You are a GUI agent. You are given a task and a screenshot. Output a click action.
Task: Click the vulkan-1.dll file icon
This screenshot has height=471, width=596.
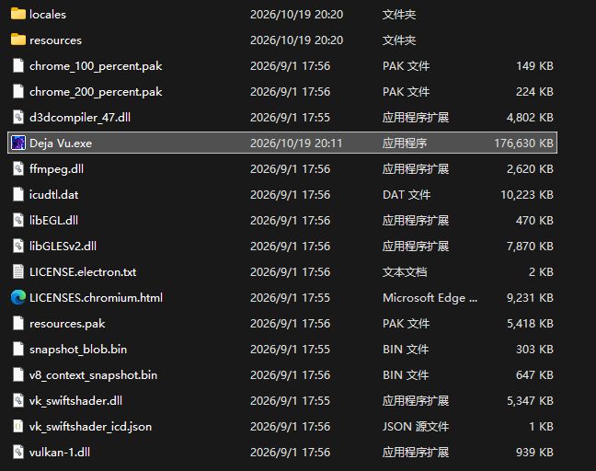[17, 452]
